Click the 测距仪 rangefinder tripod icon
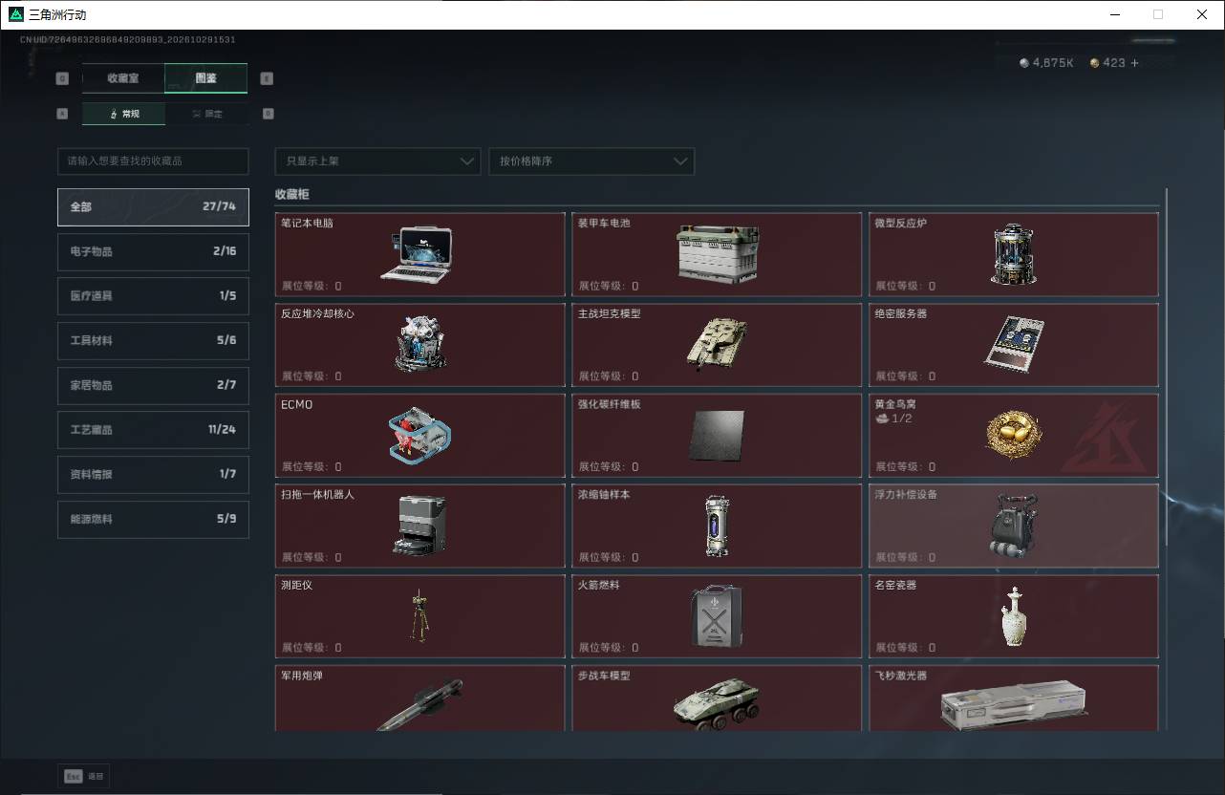Screen dimensions: 1225x795 click(x=419, y=616)
